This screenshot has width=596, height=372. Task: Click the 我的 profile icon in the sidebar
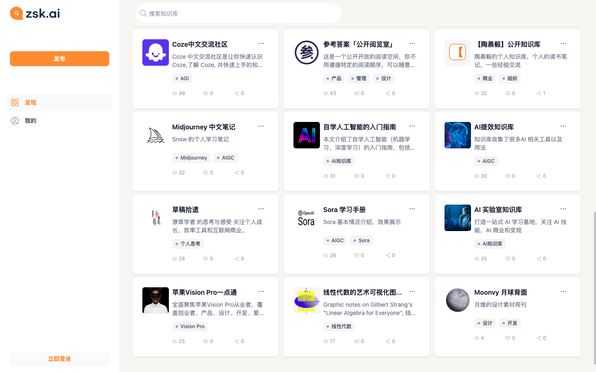(x=14, y=120)
